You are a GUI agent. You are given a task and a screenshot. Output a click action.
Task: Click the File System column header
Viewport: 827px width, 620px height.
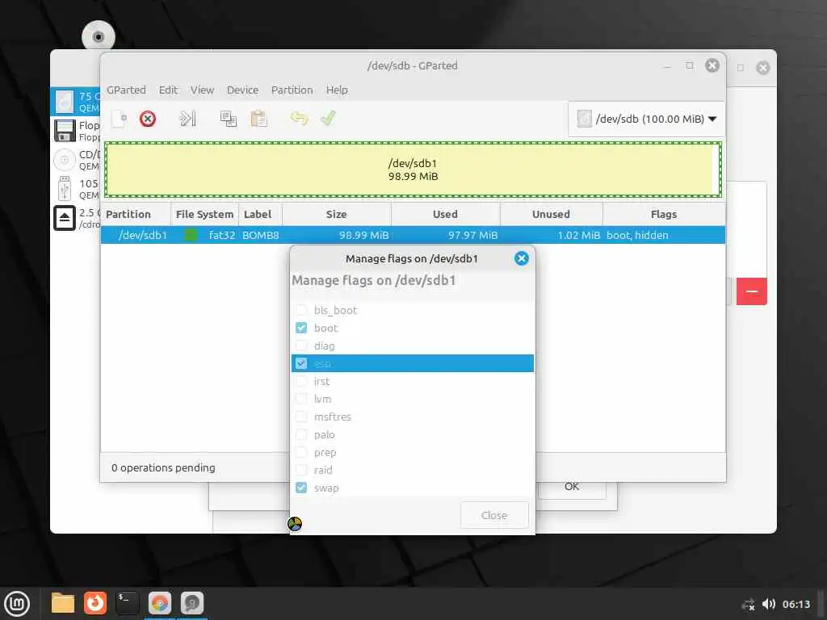tap(204, 214)
